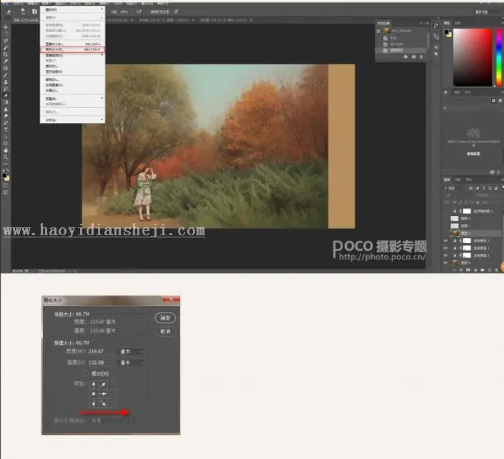This screenshot has width=504, height=459.
Task: Switch to the 色板 (Swatches) tab
Action: click(458, 23)
